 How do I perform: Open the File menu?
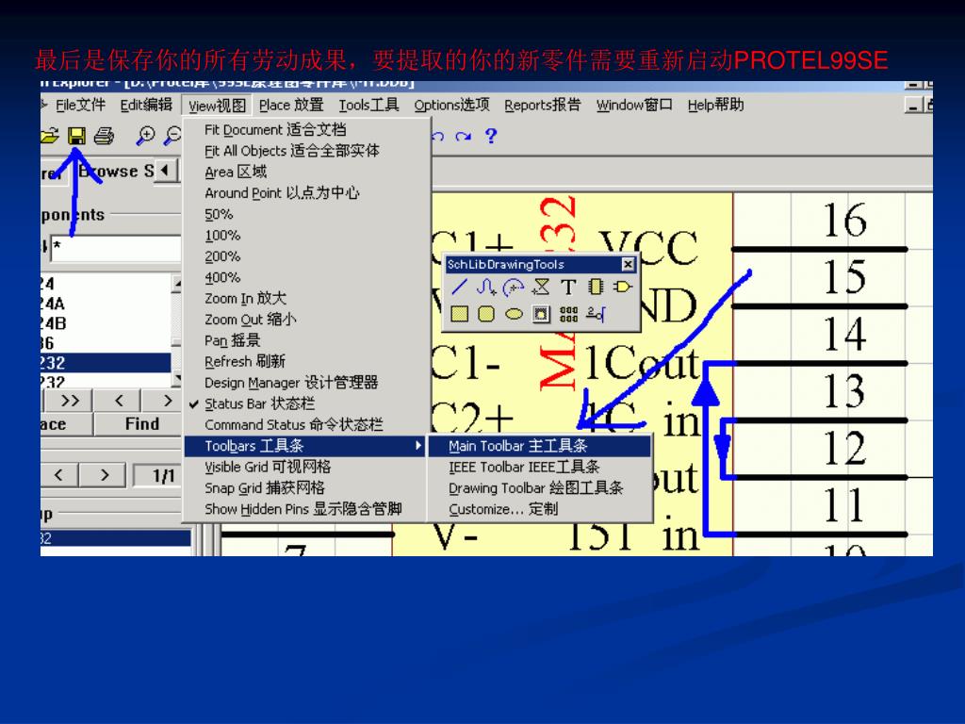pyautogui.click(x=80, y=106)
